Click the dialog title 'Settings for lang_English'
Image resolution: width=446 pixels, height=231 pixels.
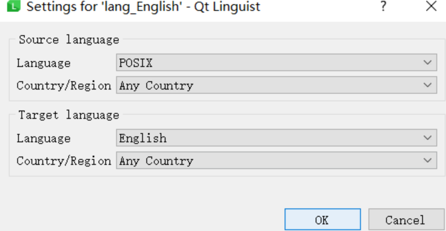(x=143, y=7)
